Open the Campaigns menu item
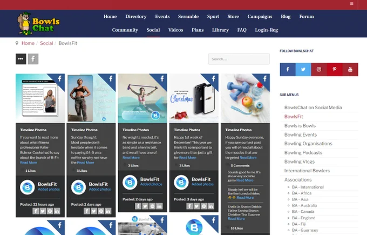The width and height of the screenshot is (367, 235). click(260, 17)
